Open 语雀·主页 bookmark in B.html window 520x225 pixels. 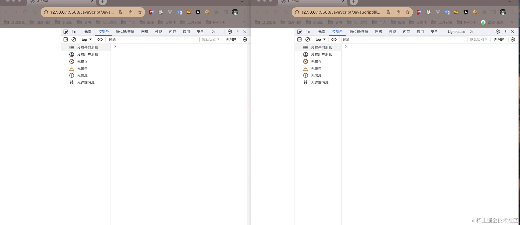coord(492,22)
